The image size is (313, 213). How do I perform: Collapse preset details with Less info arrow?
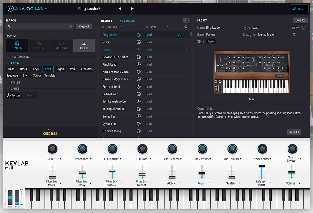304,28
